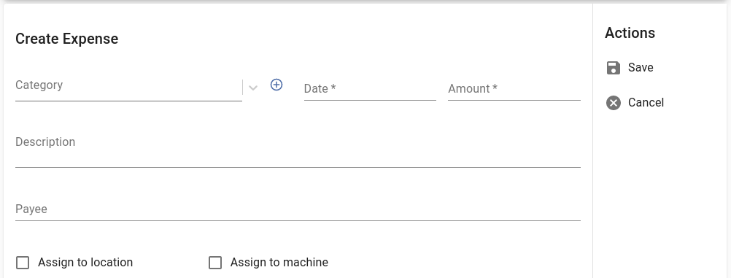The height and width of the screenshot is (278, 731).
Task: Focus the Amount required field
Action: tap(514, 88)
